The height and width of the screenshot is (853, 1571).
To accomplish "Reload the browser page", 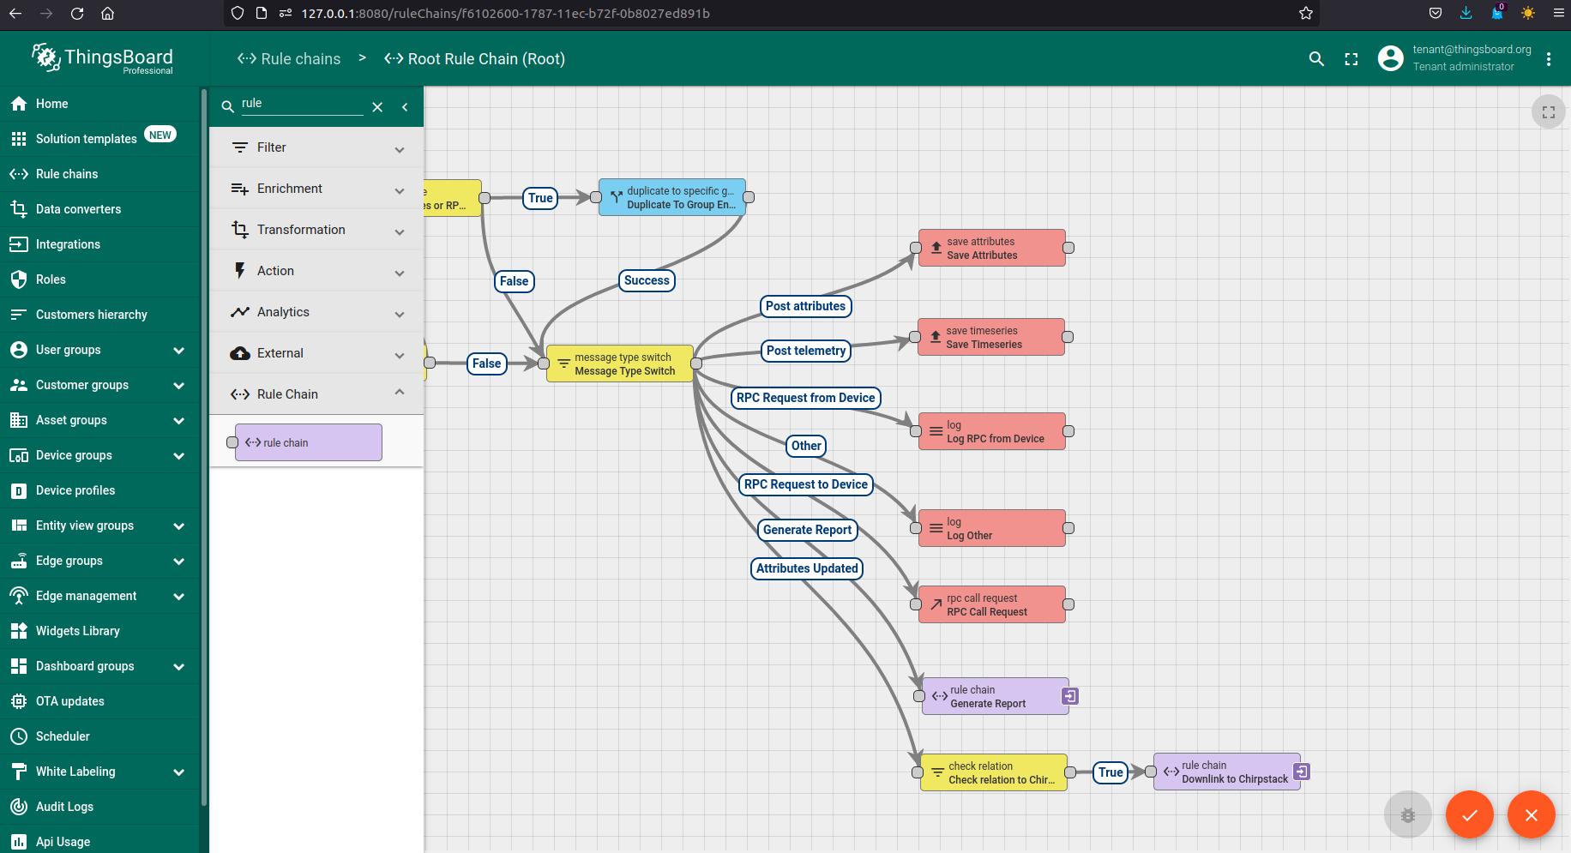I will pos(77,13).
